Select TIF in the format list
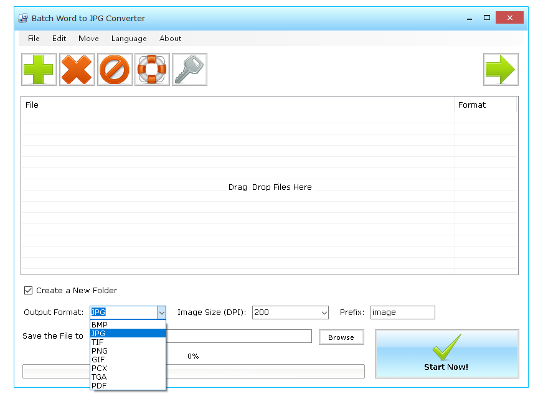 click(x=128, y=342)
